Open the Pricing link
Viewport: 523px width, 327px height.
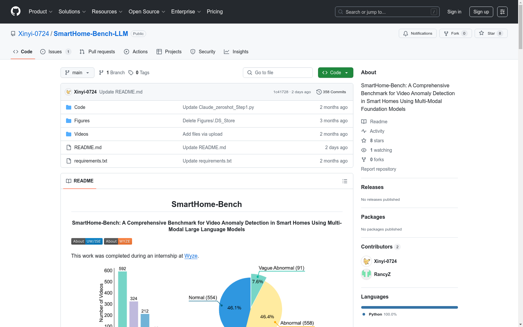(x=215, y=11)
